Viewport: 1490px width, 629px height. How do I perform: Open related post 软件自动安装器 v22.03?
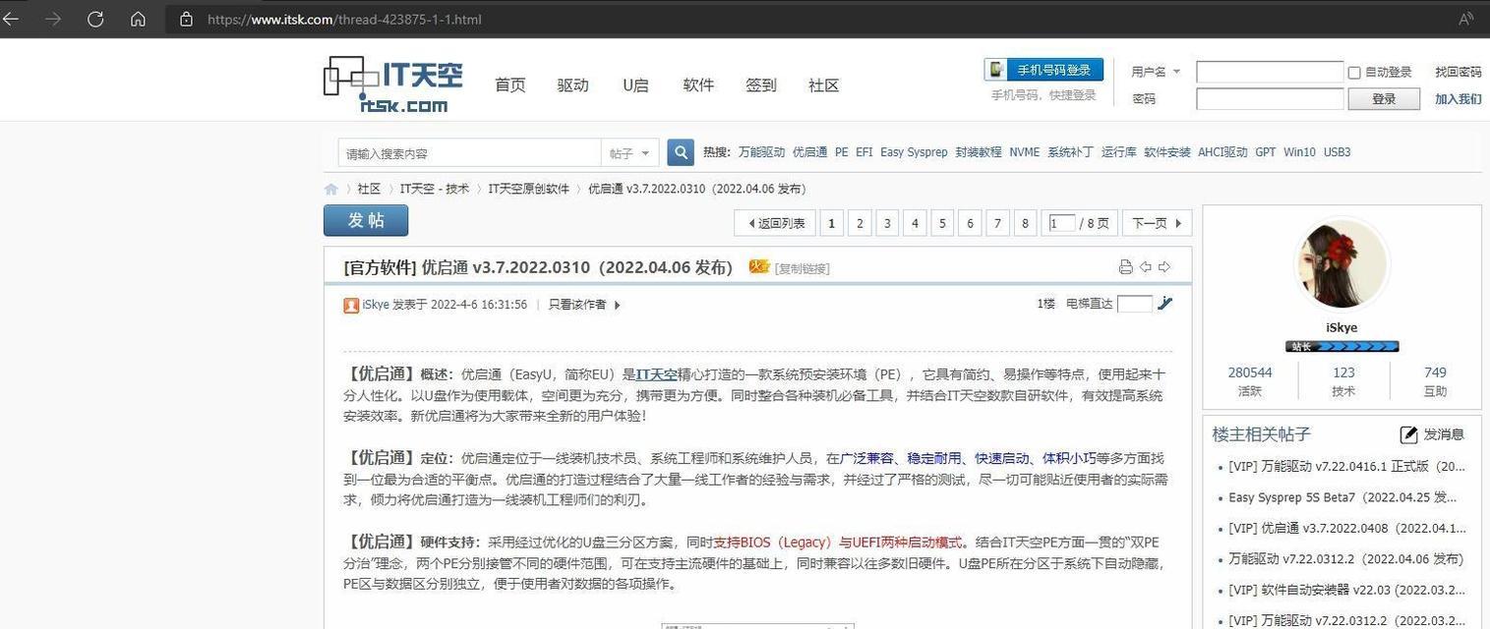coord(1346,590)
